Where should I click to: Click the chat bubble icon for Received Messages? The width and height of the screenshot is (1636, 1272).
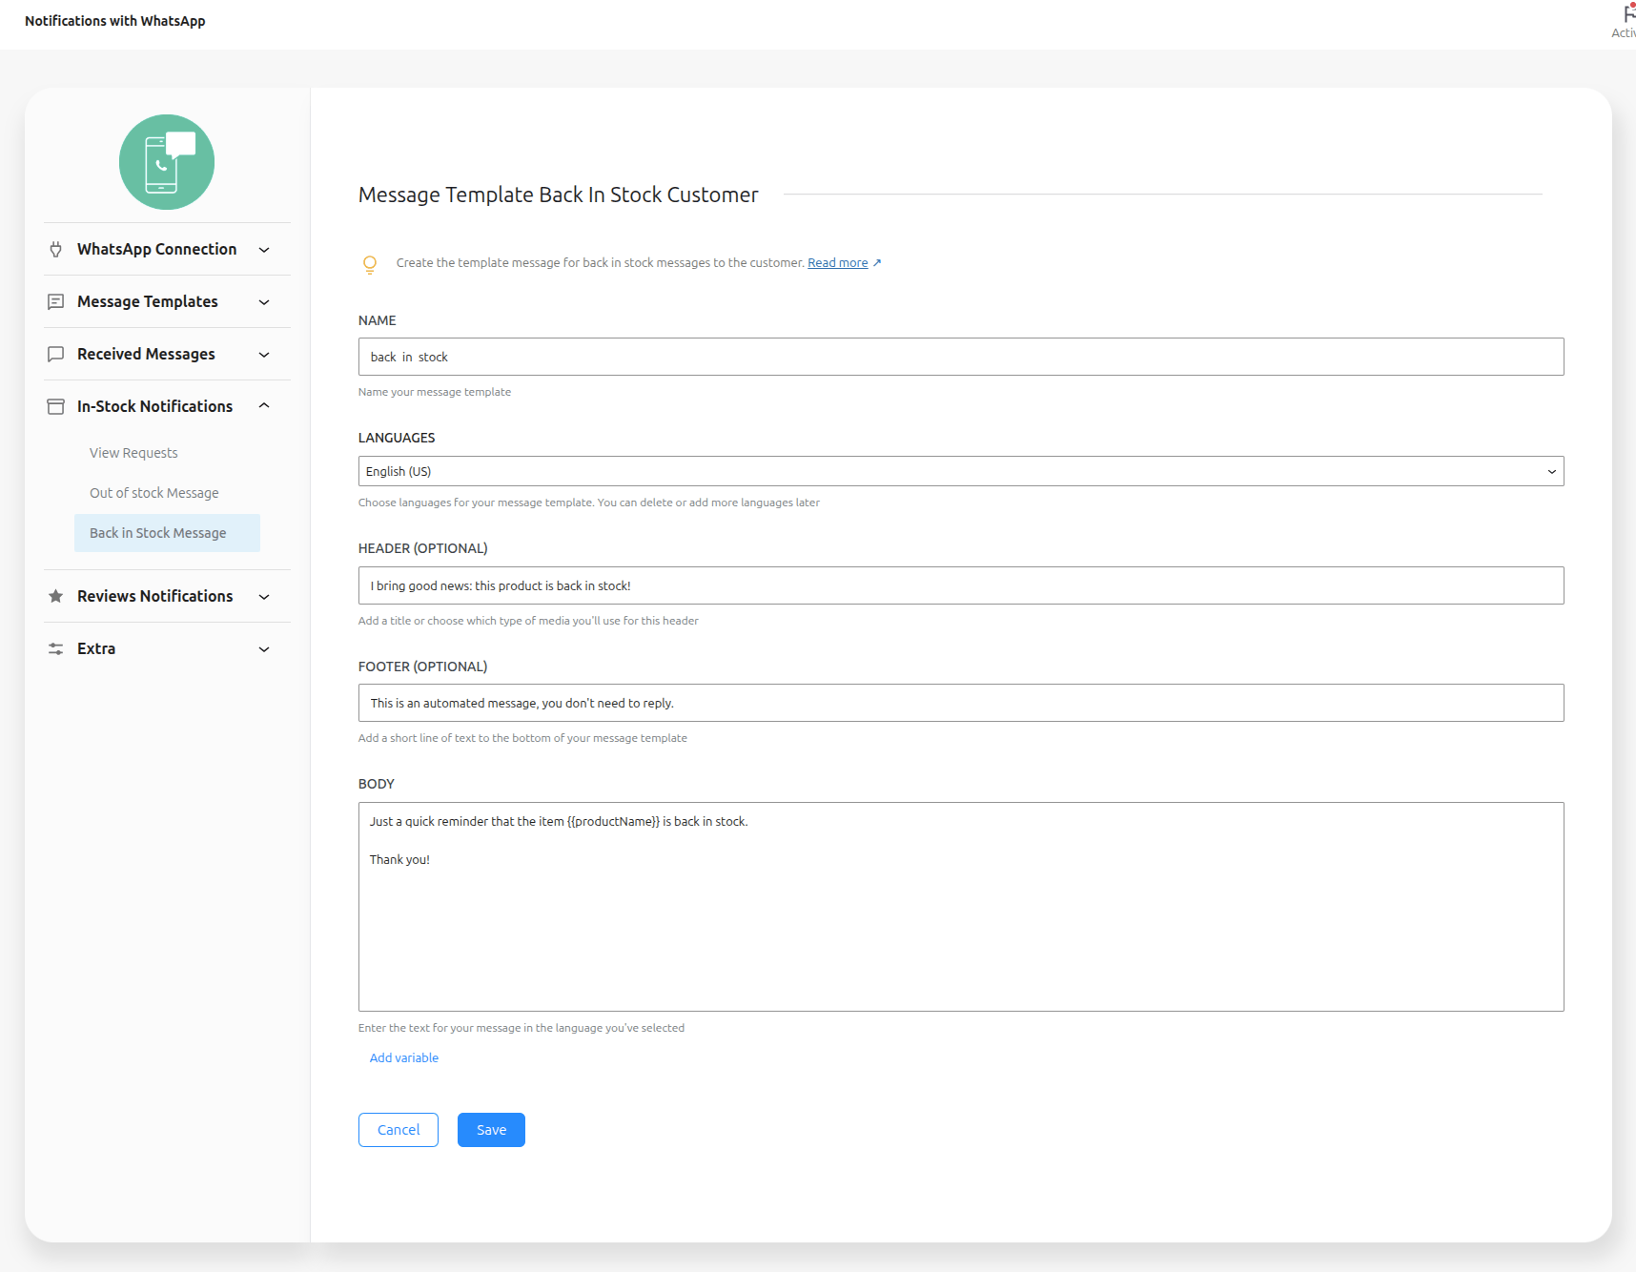point(56,355)
